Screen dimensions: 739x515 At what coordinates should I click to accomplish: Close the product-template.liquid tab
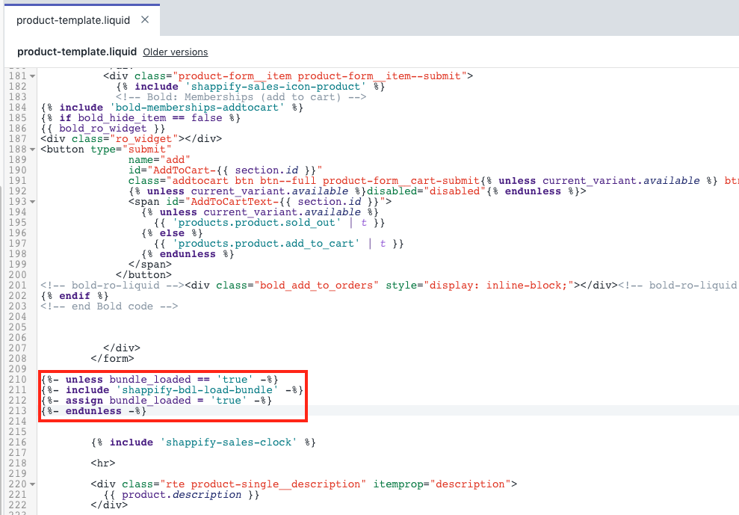(145, 19)
